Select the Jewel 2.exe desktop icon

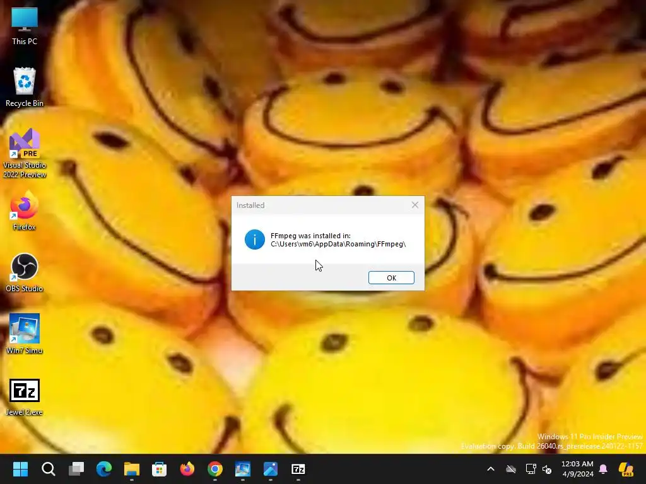point(25,397)
